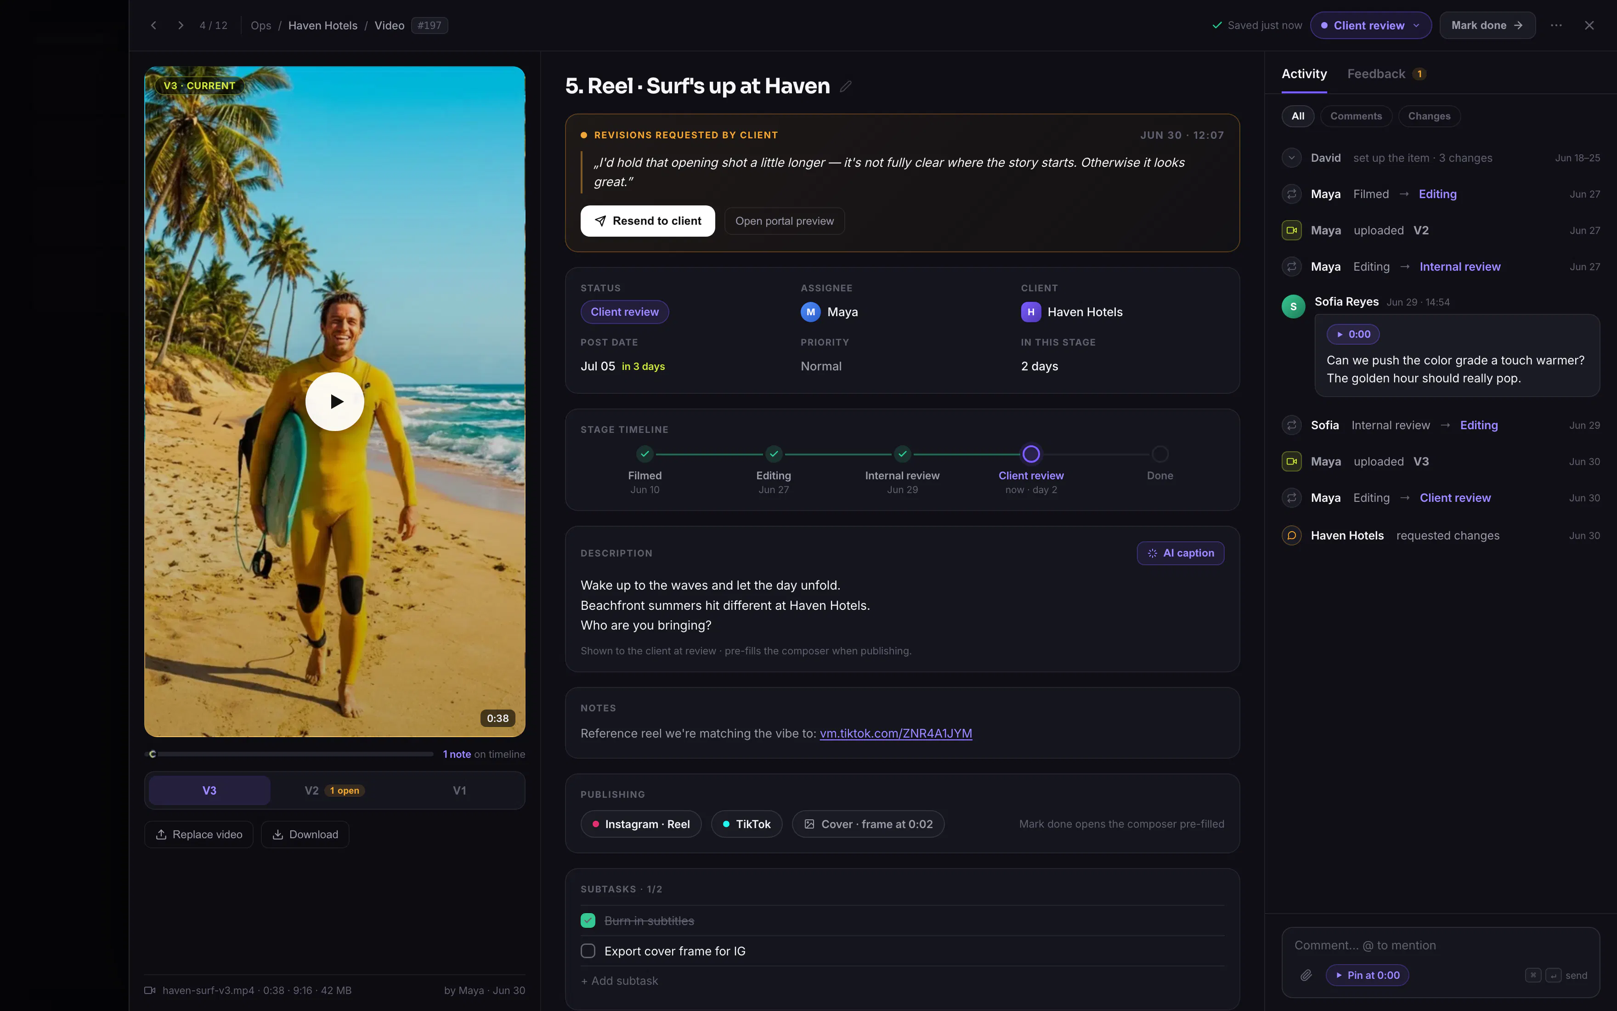1617x1011 pixels.
Task: Click Mark done button
Action: [x=1487, y=25]
